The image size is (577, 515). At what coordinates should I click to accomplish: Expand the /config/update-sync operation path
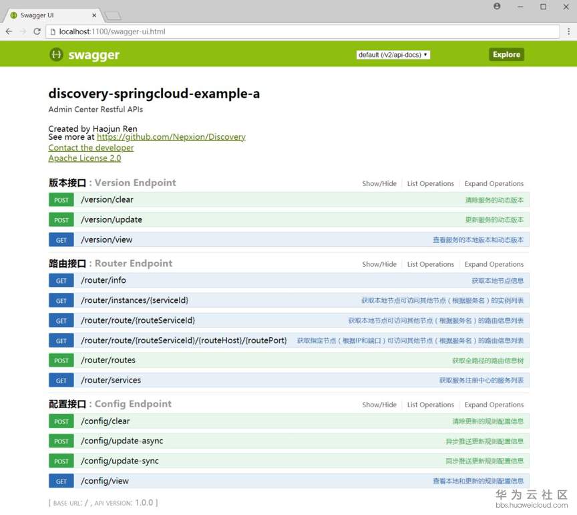pyautogui.click(x=120, y=461)
